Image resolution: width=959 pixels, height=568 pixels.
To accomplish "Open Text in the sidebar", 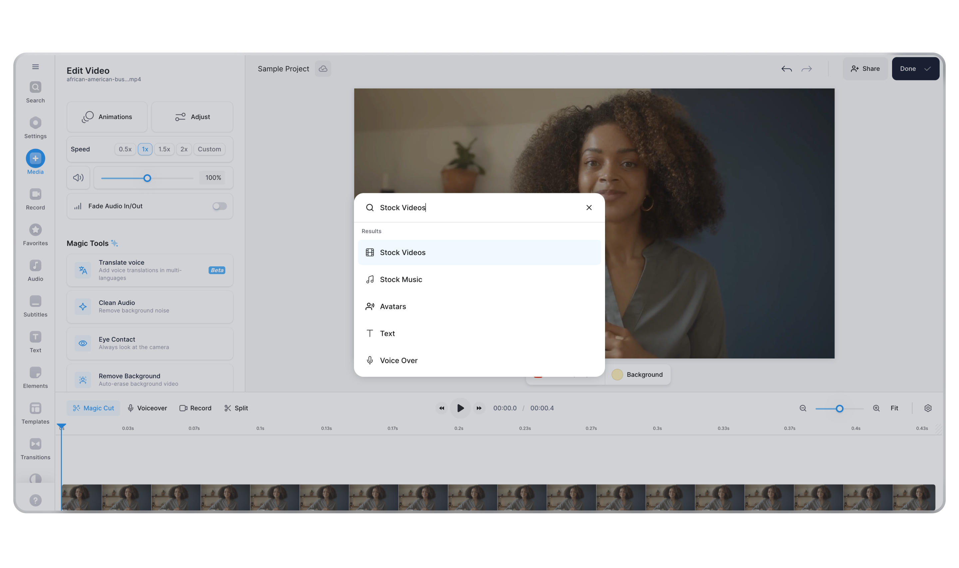I will (x=35, y=342).
